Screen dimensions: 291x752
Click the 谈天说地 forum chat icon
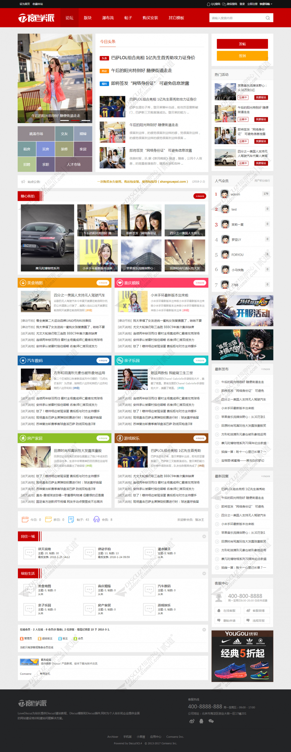pos(29,553)
